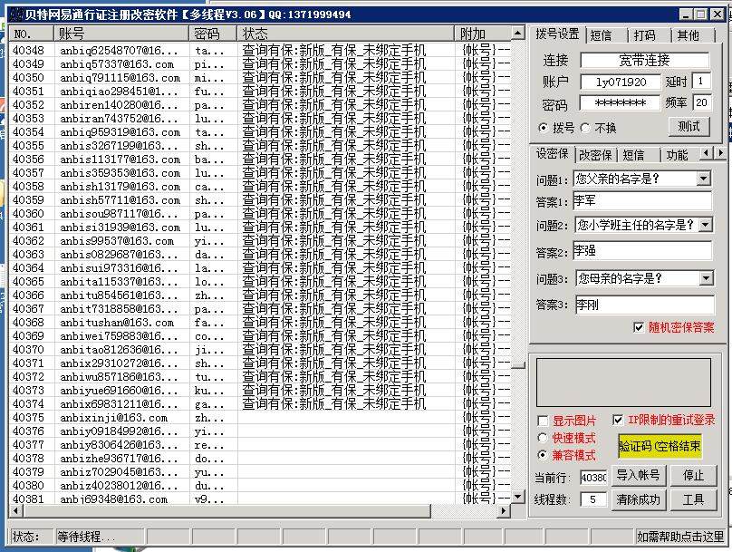This screenshot has width=732, height=552.
Task: Select the row for account anbixinji@163.com
Action: 113,418
